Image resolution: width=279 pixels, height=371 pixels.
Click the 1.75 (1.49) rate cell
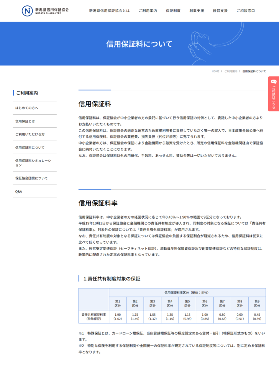[135, 317]
